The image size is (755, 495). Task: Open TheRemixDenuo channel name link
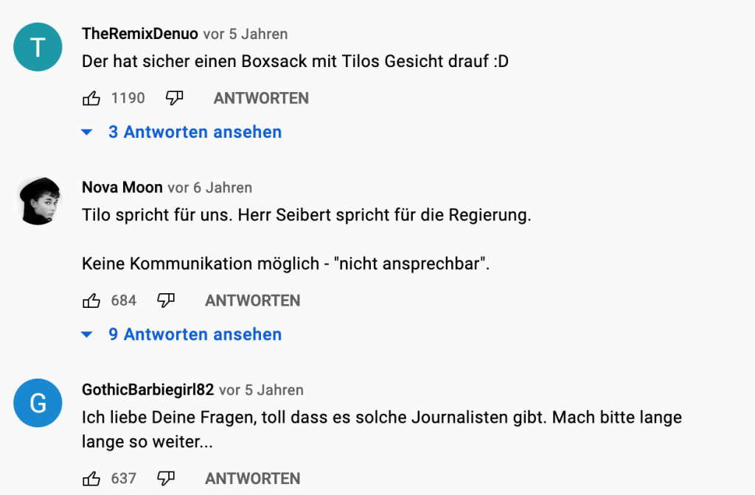click(140, 34)
